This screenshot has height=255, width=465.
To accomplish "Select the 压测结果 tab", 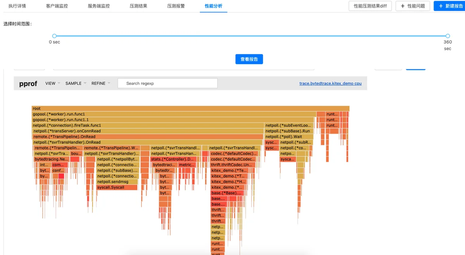I will [x=138, y=6].
